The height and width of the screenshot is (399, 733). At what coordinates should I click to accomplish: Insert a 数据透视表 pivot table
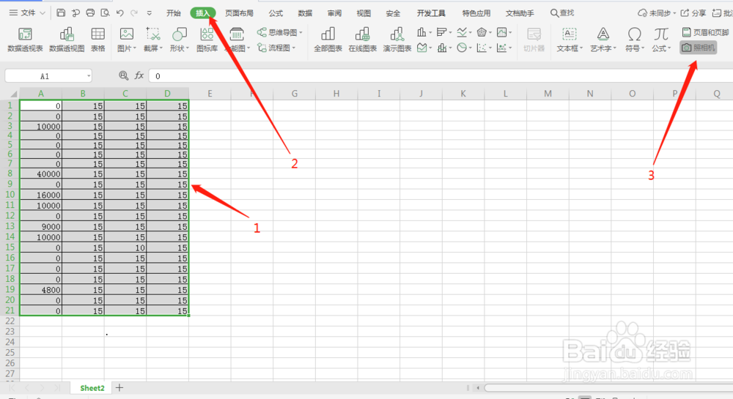25,40
